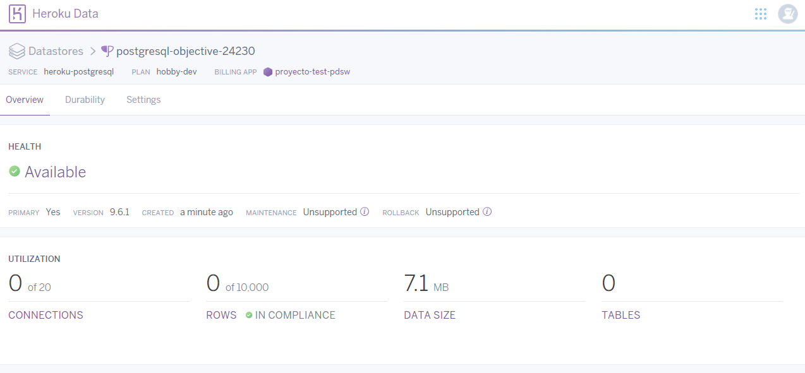
Task: Click hobby-dev plan value
Action: [177, 71]
